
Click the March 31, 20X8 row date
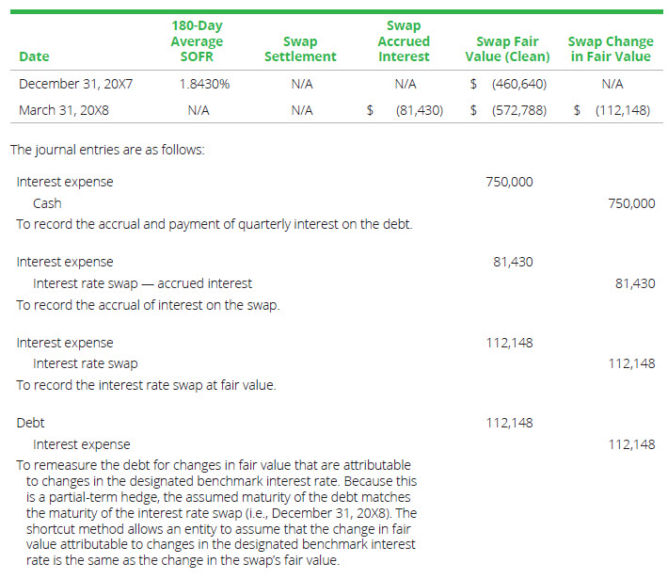tap(66, 110)
